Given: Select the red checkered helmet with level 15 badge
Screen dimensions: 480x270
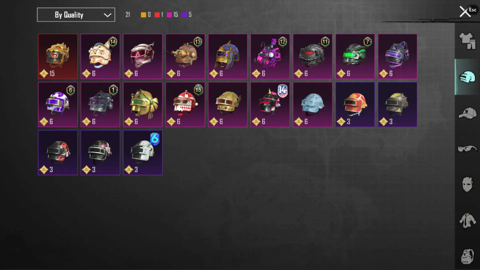Looking at the screenshot, I should (x=185, y=104).
